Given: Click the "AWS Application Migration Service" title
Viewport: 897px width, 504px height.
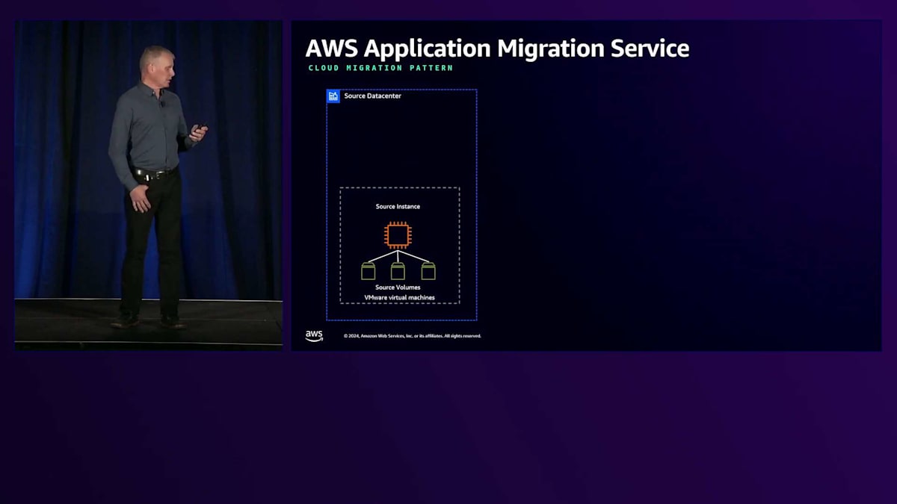Looking at the screenshot, I should [x=497, y=49].
